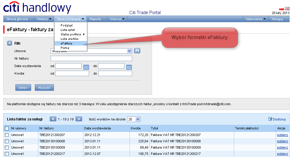
Task: Click the Citi Trade Portal title text
Action: [145, 13]
